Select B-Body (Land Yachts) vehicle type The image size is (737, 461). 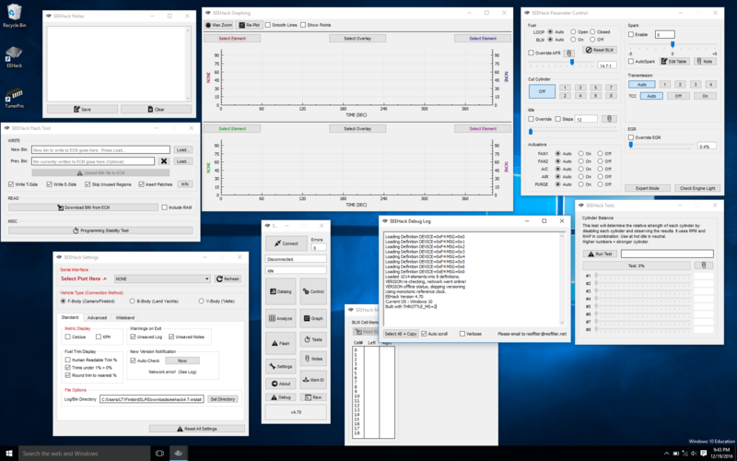tap(131, 301)
